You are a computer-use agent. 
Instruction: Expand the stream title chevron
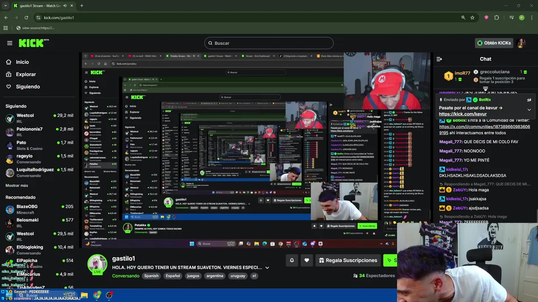[x=267, y=268]
